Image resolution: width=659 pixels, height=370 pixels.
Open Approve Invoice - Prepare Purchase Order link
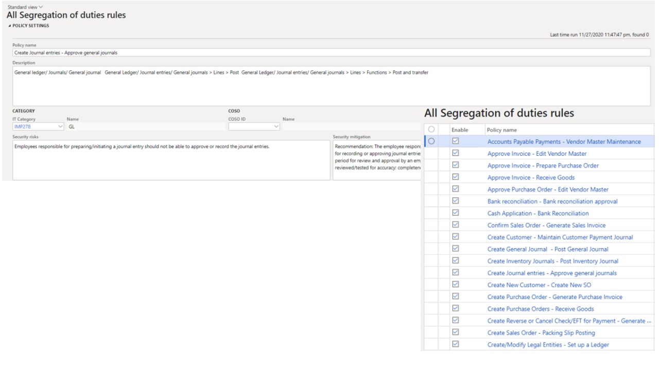543,165
